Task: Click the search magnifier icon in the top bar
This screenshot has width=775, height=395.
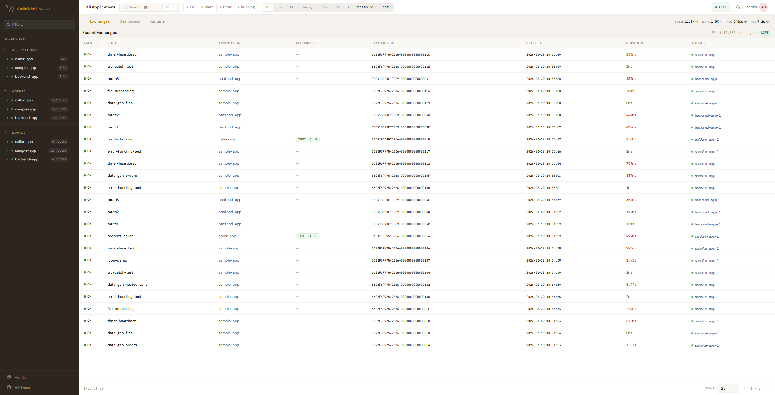Action: pos(125,7)
